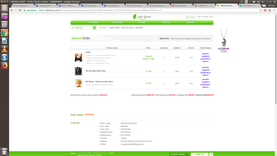
Task: Go back with the browser back arrow
Action: click(12, 10)
